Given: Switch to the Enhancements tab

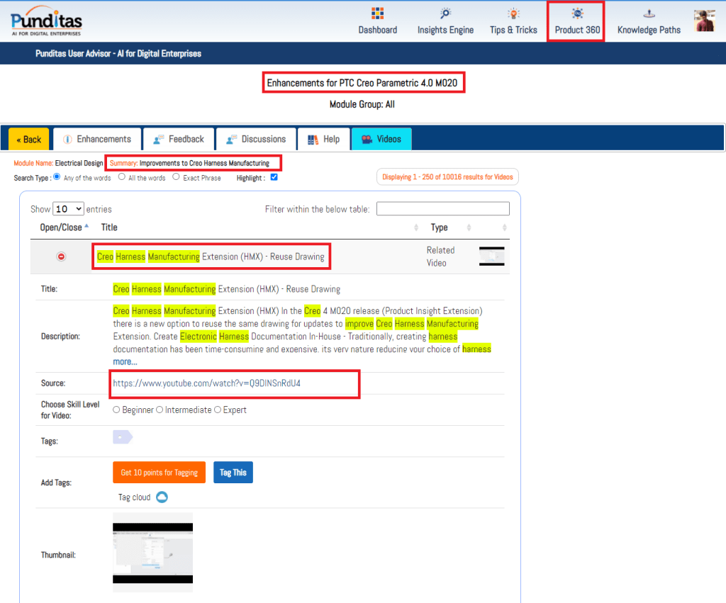Looking at the screenshot, I should tap(97, 139).
